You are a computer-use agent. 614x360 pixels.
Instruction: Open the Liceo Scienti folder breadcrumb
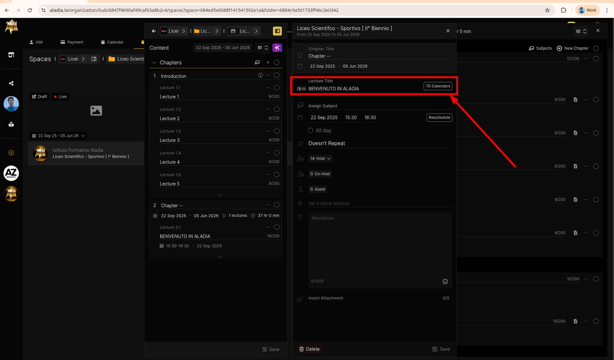[126, 59]
